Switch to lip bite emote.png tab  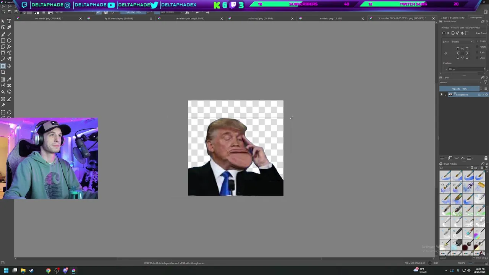[x=119, y=18]
